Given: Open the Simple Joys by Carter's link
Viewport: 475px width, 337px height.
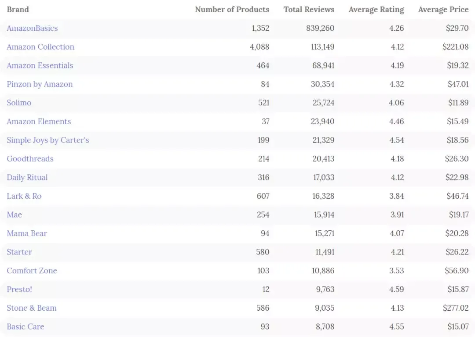Looking at the screenshot, I should coord(48,140).
